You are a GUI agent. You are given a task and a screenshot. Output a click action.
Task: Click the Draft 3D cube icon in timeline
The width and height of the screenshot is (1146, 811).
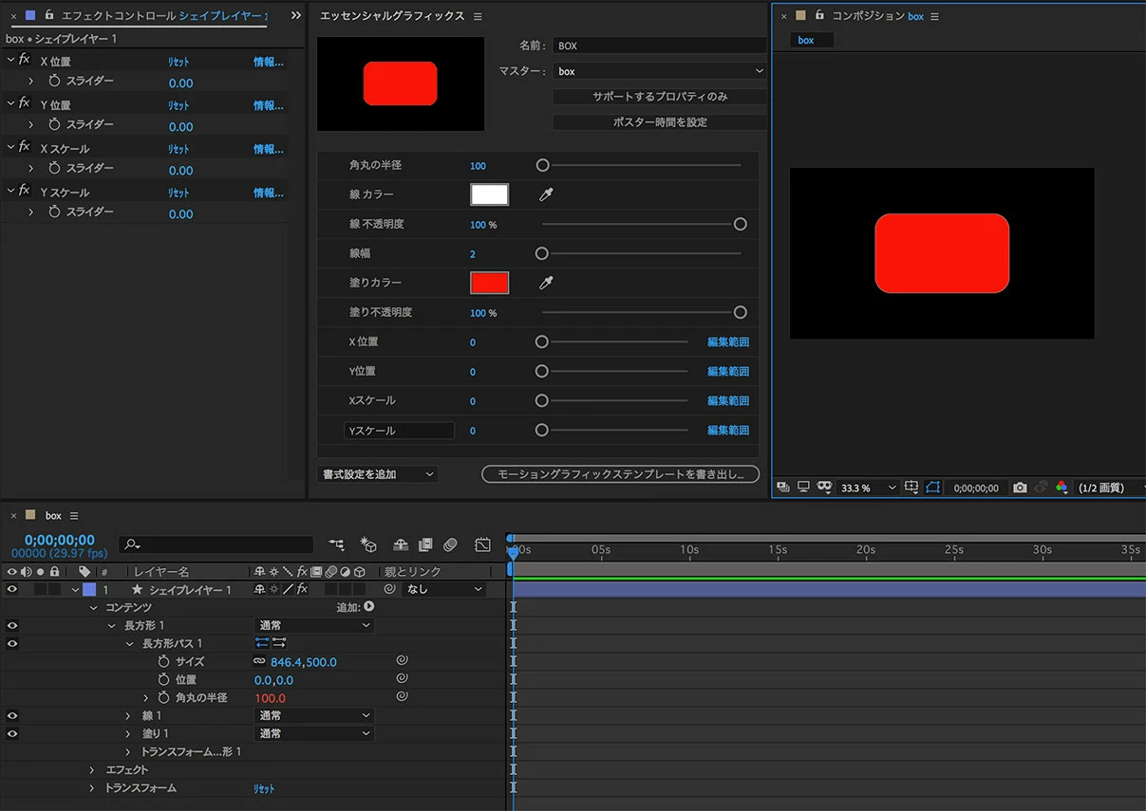tap(368, 544)
